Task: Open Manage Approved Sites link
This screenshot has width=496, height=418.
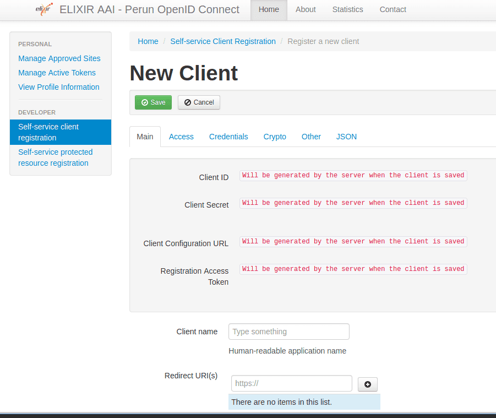Action: point(59,58)
